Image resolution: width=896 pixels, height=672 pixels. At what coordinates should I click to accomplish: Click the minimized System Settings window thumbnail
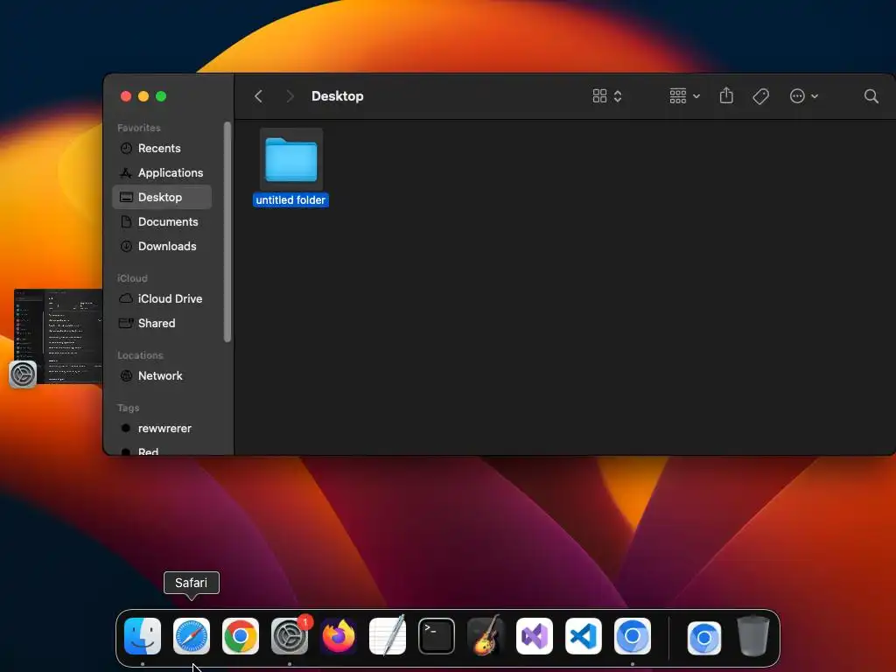[59, 336]
